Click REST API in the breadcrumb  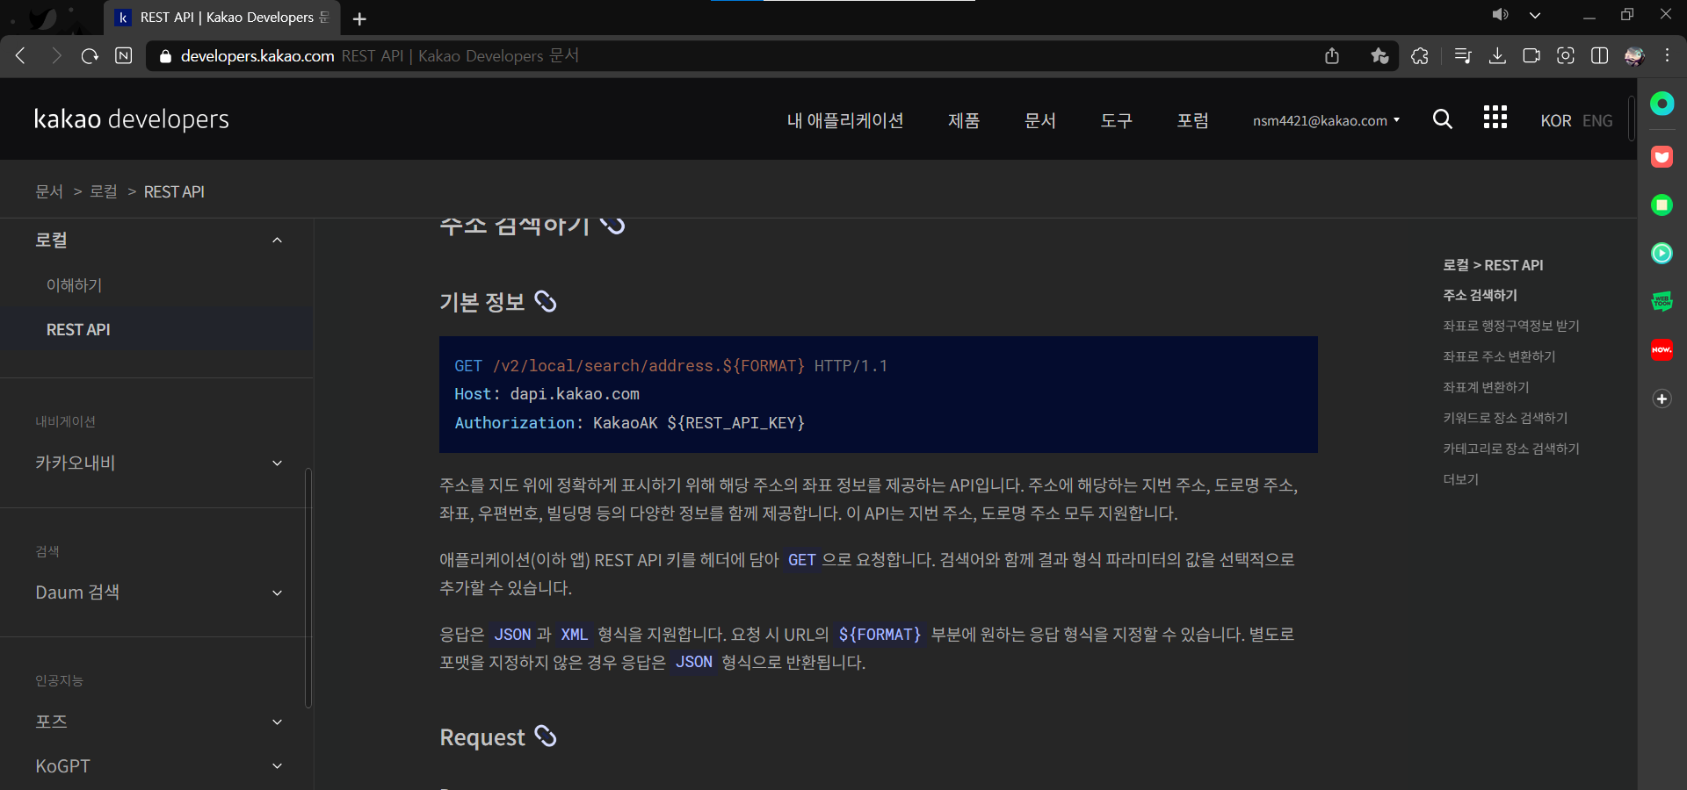174,191
